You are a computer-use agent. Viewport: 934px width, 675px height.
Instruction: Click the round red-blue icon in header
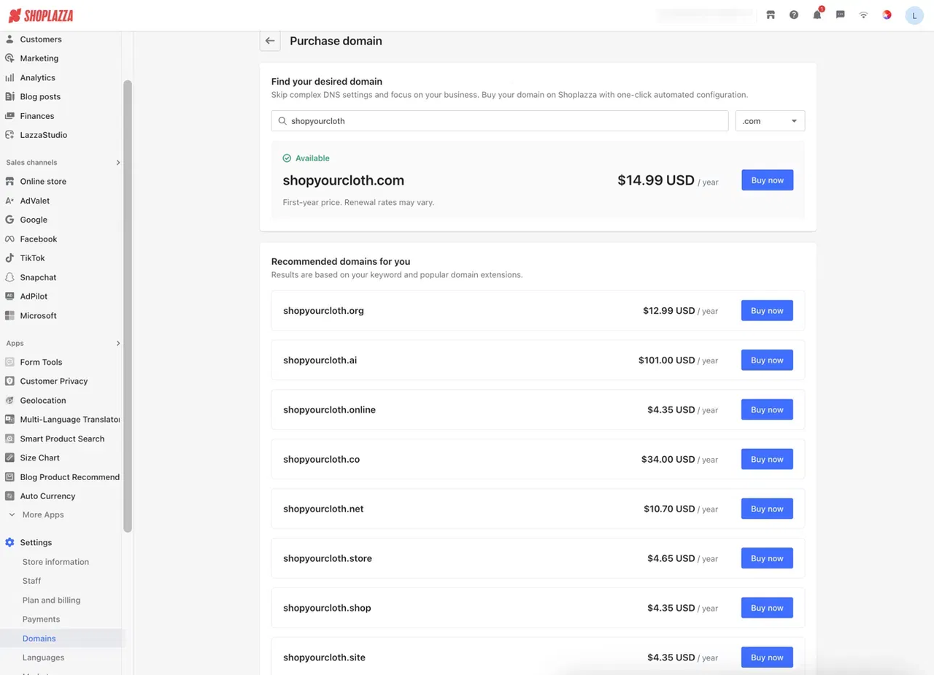point(887,15)
